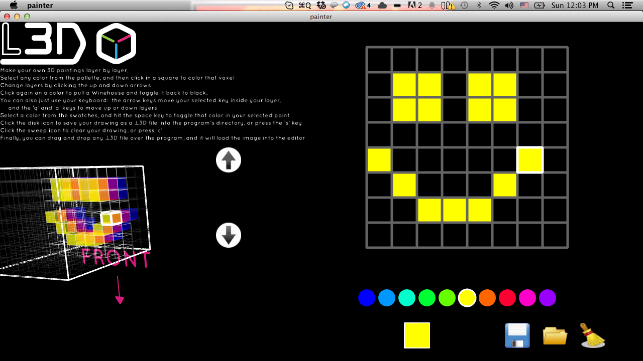The width and height of the screenshot is (643, 361).
Task: Click the current color indicator square
Action: click(x=416, y=335)
